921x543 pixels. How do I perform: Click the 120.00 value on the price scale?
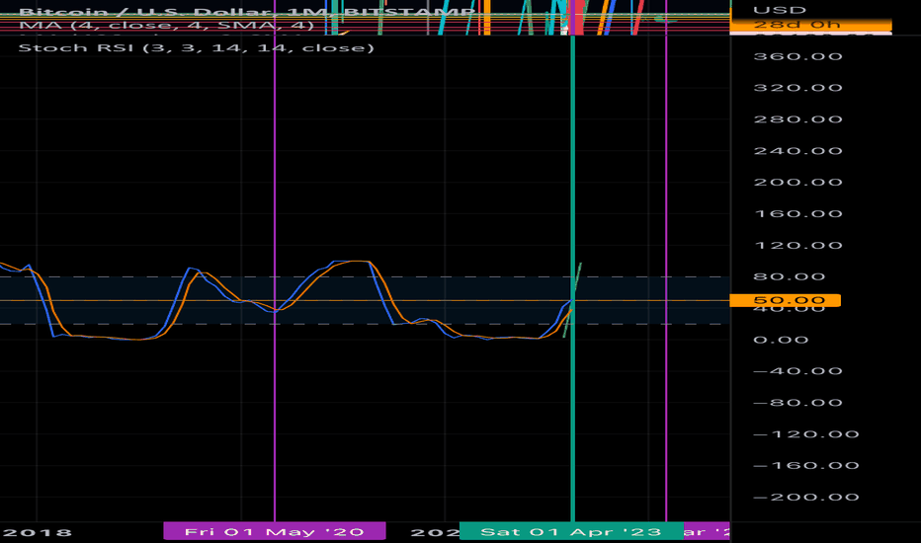[797, 246]
